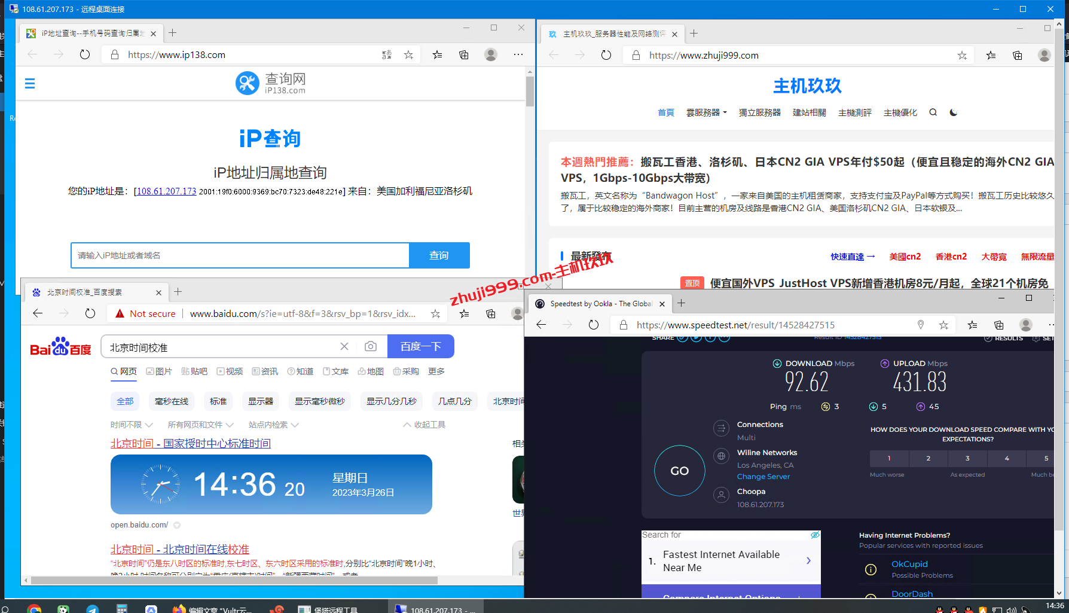This screenshot has width=1069, height=613.
Task: Click Baidu window horizontal scrollbar
Action: tap(234, 580)
